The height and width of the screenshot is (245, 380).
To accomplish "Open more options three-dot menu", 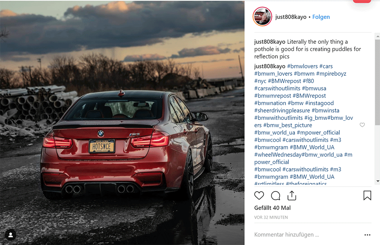I will [x=367, y=235].
